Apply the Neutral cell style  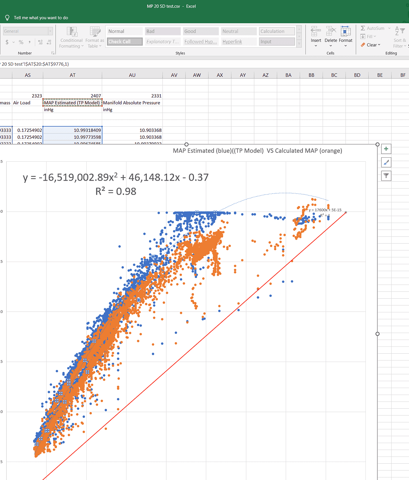[239, 31]
